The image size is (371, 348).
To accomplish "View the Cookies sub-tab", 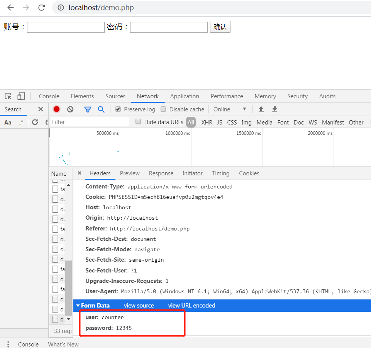I will pos(249,173).
